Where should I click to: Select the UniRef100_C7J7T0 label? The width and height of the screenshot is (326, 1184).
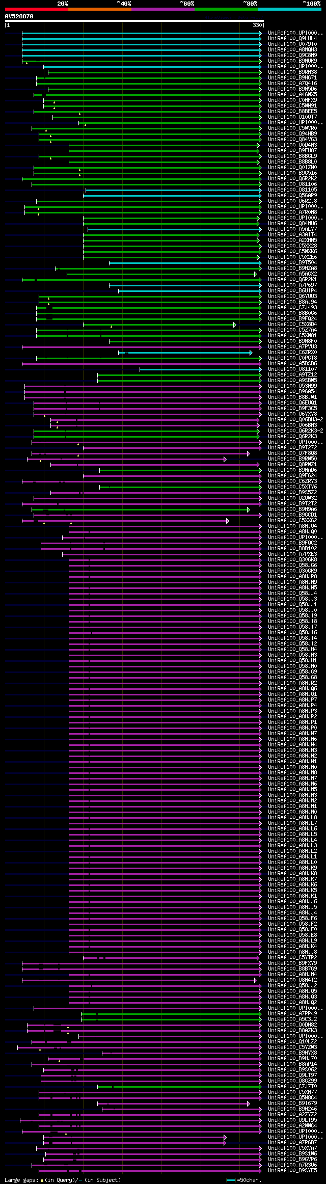tap(292, 1086)
